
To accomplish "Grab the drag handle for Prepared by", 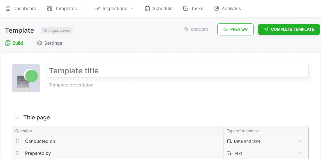I will [x=17, y=153].
